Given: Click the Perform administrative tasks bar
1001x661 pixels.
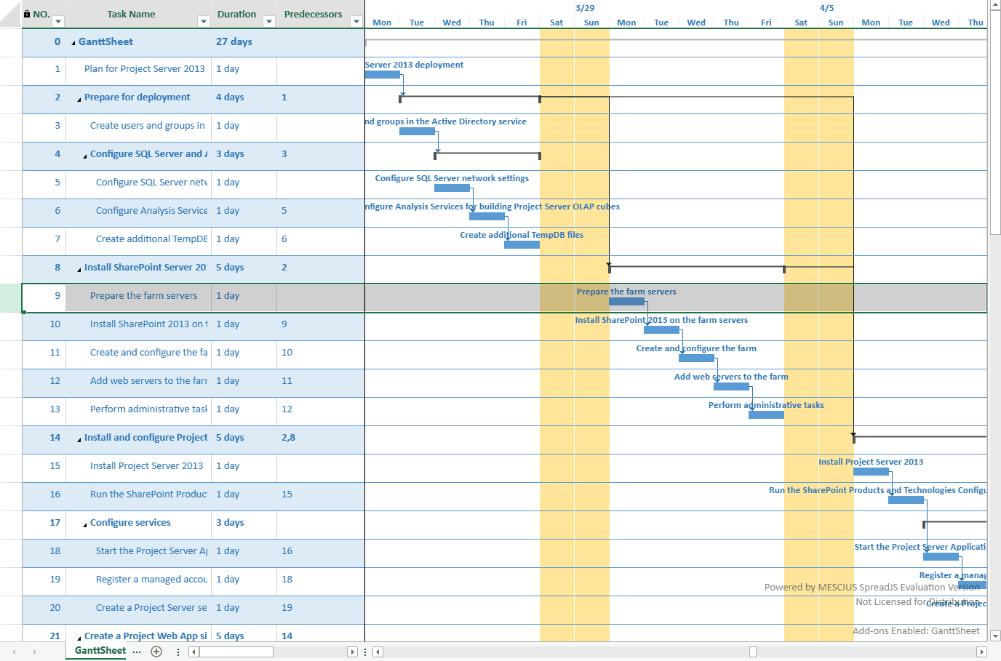Looking at the screenshot, I should [x=766, y=415].
